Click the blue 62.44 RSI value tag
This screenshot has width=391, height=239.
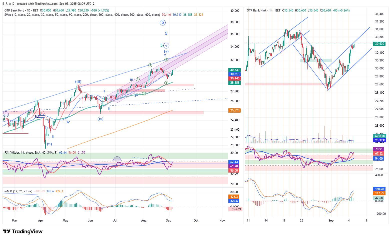click(234, 162)
